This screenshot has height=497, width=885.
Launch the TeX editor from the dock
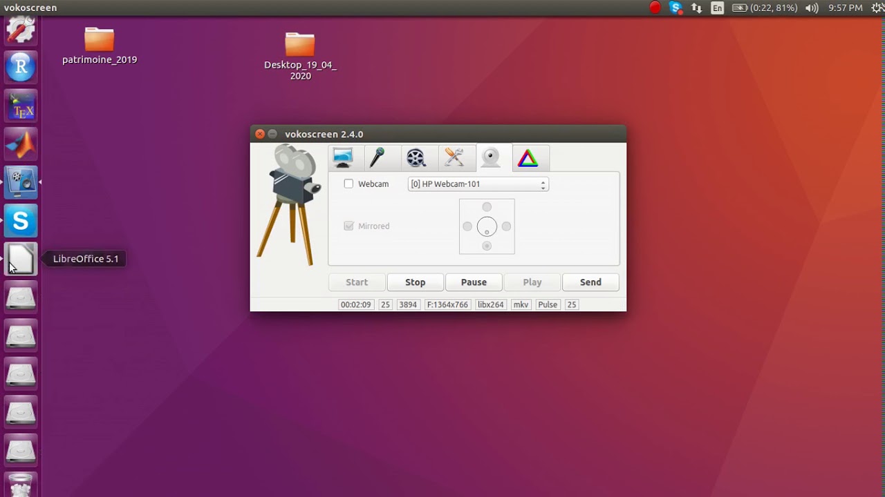click(21, 106)
